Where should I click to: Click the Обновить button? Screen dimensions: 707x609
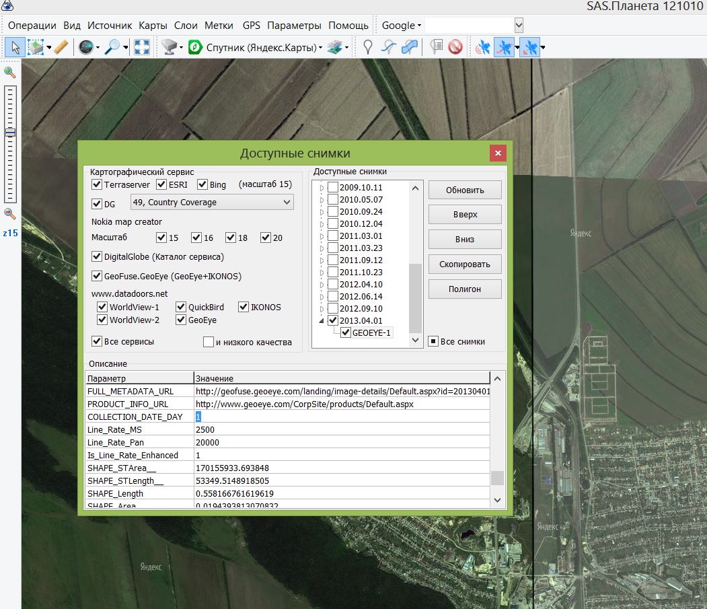465,190
